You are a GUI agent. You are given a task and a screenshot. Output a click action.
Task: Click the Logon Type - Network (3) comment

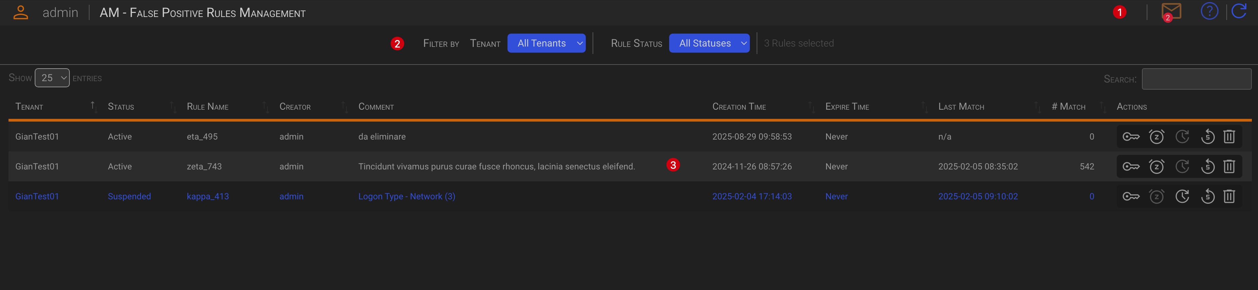406,196
